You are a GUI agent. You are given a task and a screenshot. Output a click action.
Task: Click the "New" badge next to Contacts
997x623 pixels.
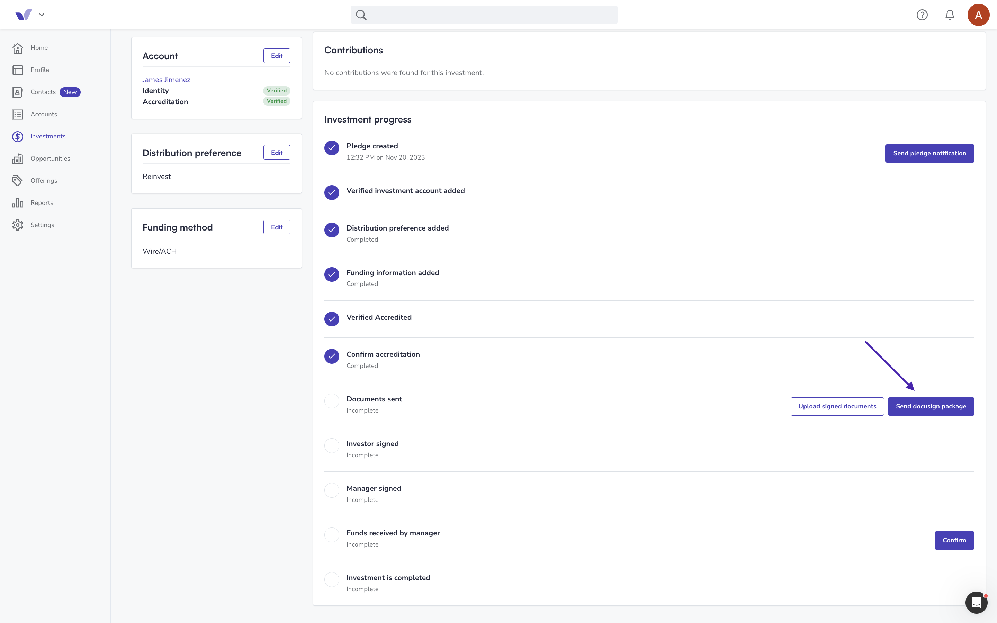point(70,92)
